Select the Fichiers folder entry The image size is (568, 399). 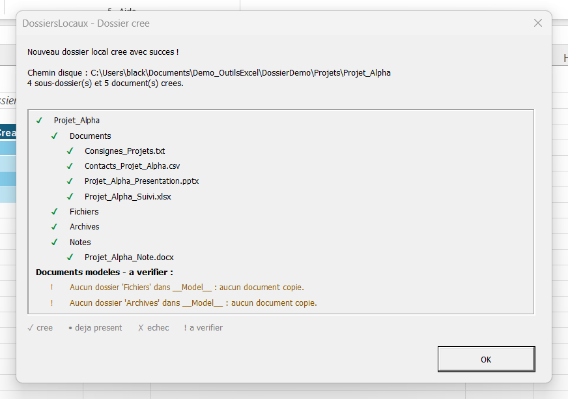pos(84,211)
